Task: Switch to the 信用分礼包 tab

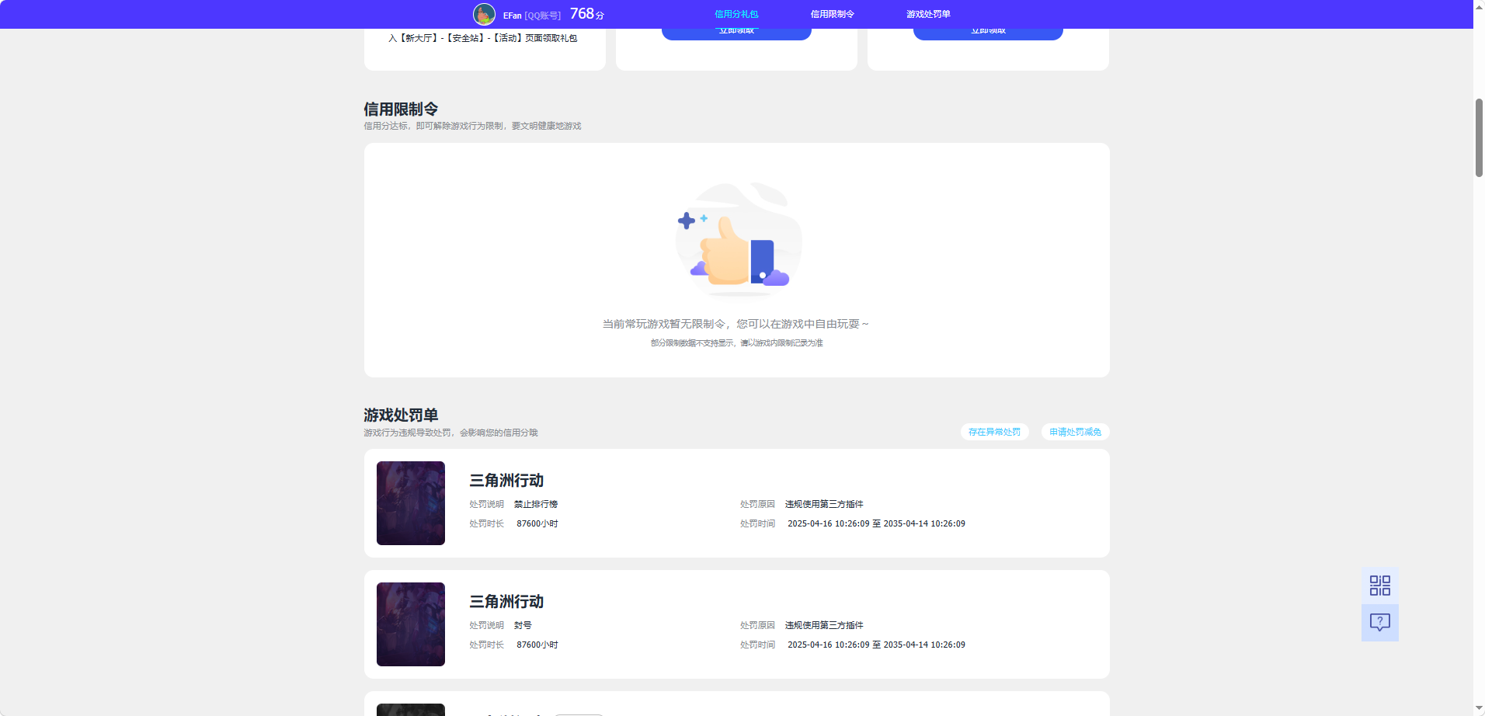Action: pos(735,13)
